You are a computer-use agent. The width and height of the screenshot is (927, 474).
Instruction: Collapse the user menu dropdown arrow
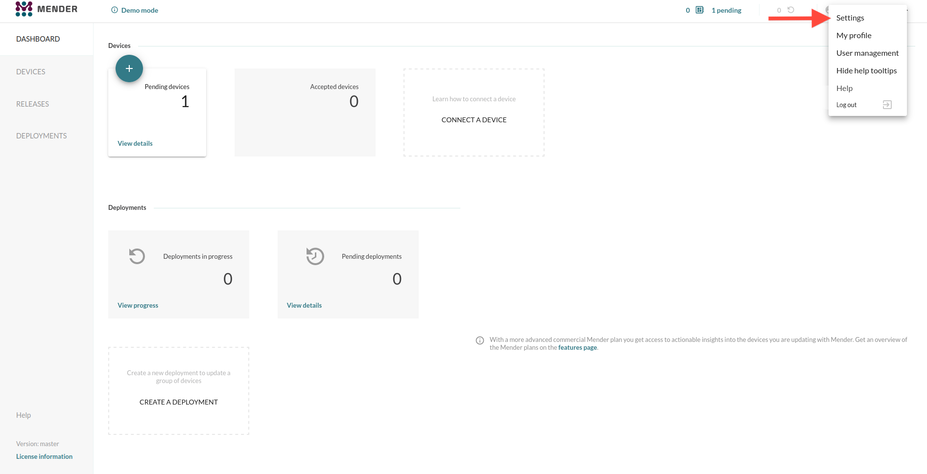(x=907, y=10)
